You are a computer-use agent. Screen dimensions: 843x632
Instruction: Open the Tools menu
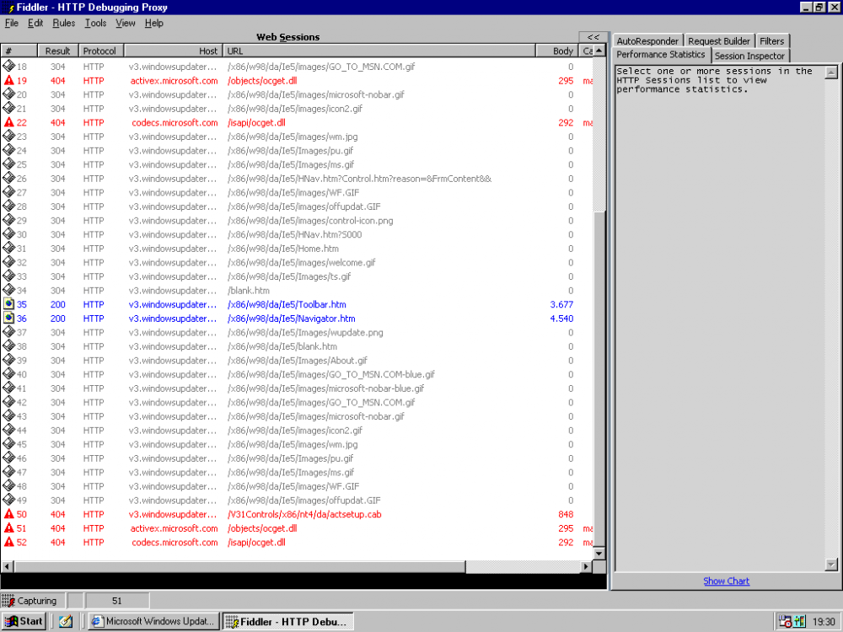(95, 23)
